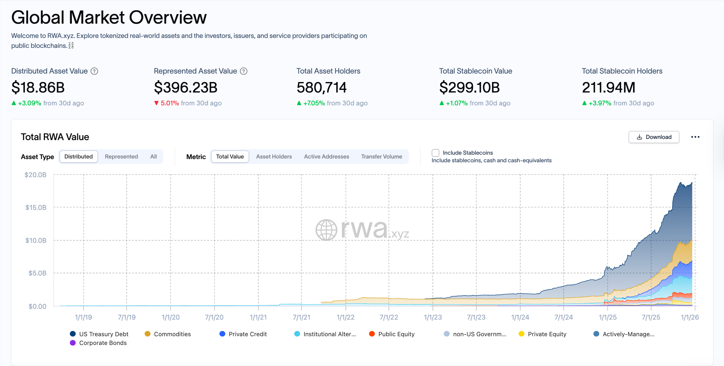The image size is (724, 366).
Task: Select the All asset type option
Action: pyautogui.click(x=153, y=157)
